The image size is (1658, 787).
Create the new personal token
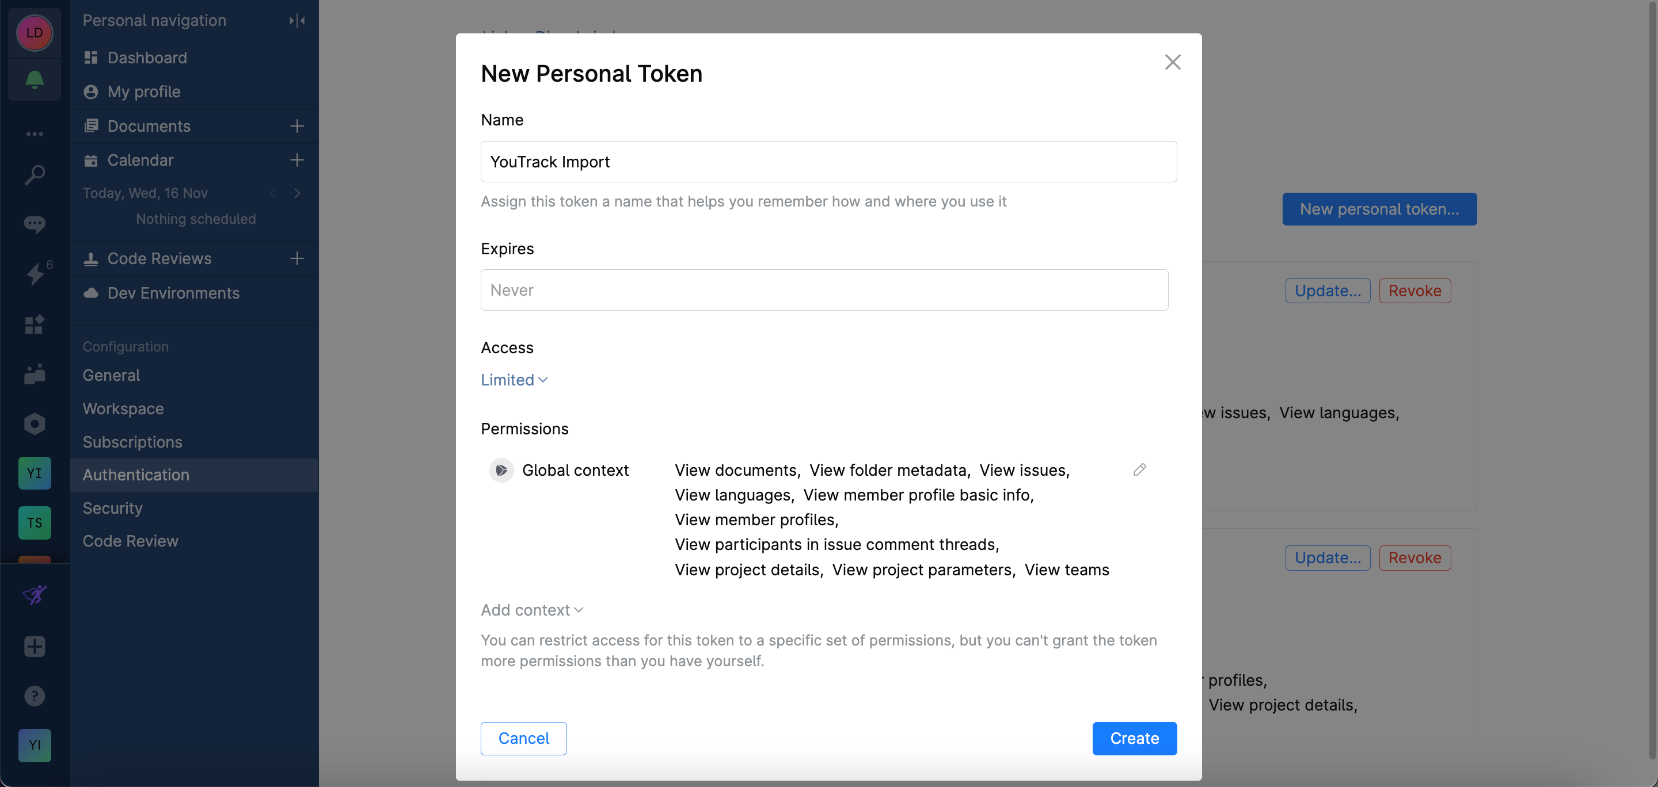(1134, 738)
